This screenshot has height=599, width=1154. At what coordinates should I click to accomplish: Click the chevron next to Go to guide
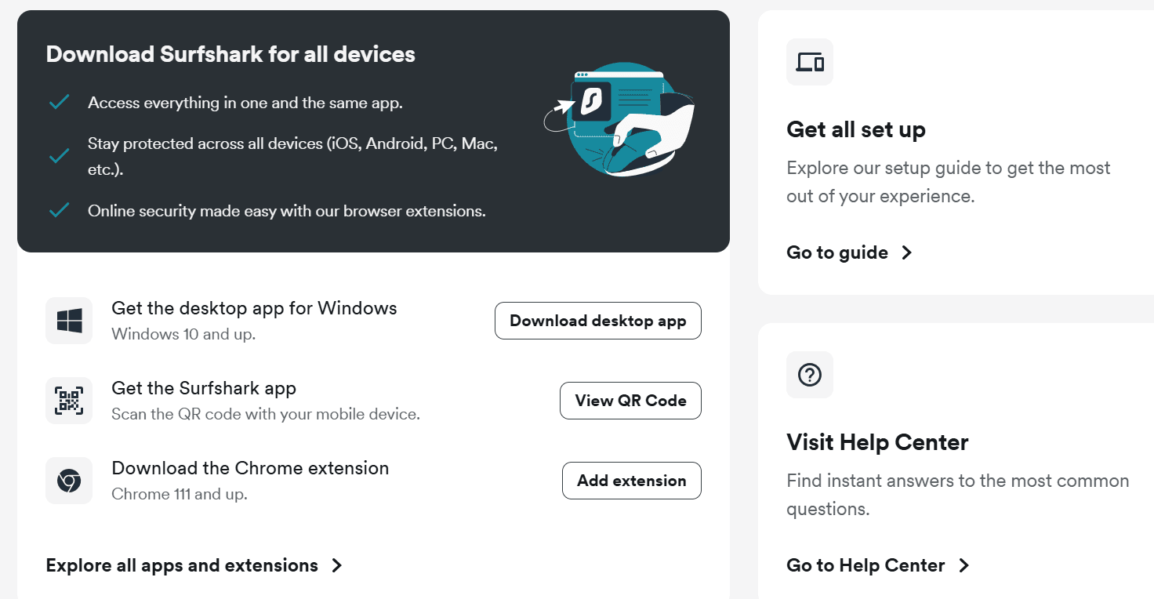tap(906, 252)
